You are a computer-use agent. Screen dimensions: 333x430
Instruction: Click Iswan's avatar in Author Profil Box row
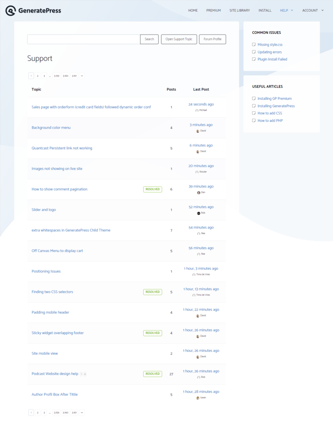197,398
